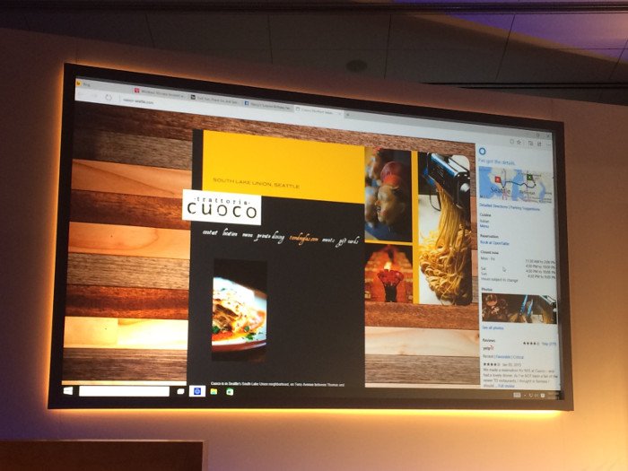Open the menu link on Cuoco site
The height and width of the screenshot is (471, 628).
click(248, 235)
